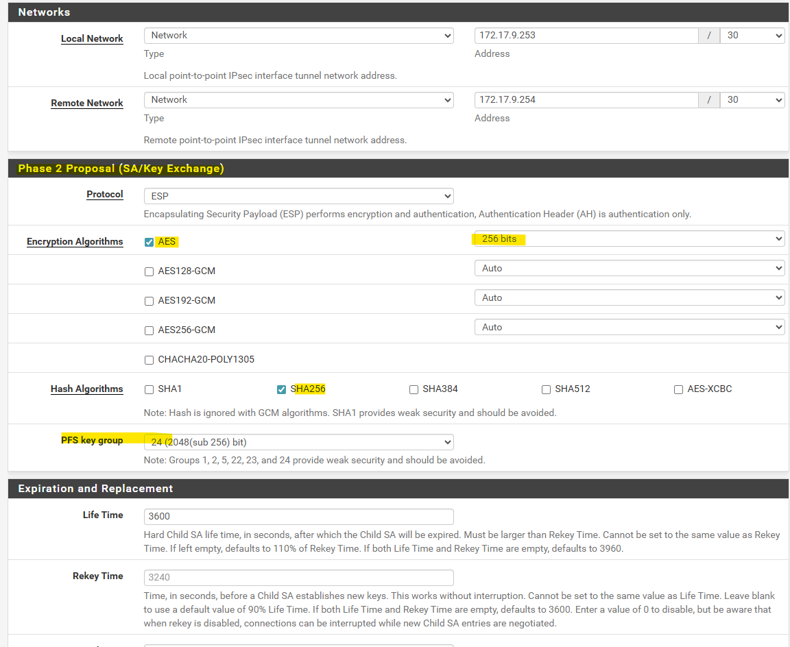Open AES256-GCM key length Auto dropdown
This screenshot has width=790, height=647.
tap(630, 328)
